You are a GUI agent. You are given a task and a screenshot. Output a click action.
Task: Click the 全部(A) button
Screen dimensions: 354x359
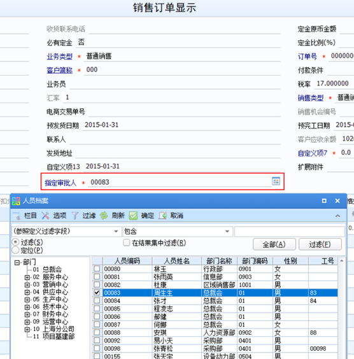tap(274, 244)
